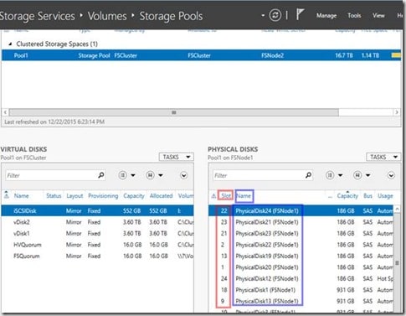The image size is (406, 316).
Task: Select PhysicalDisk23 (FSNode1) row
Action: [301, 233]
